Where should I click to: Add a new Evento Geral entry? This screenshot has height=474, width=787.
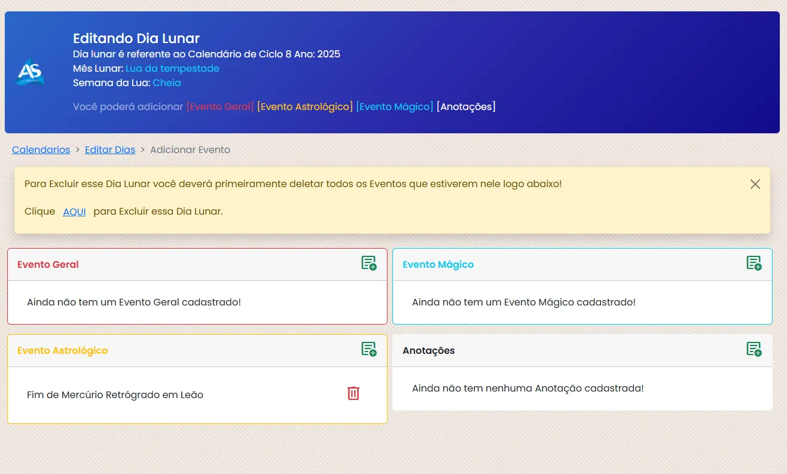coord(368,264)
